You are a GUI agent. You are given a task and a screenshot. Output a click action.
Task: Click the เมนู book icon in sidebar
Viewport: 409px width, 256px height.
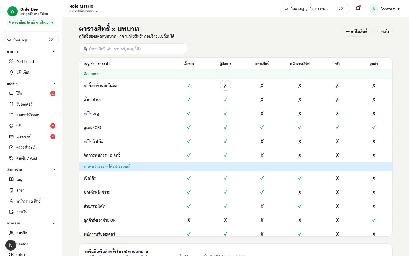click(11, 179)
